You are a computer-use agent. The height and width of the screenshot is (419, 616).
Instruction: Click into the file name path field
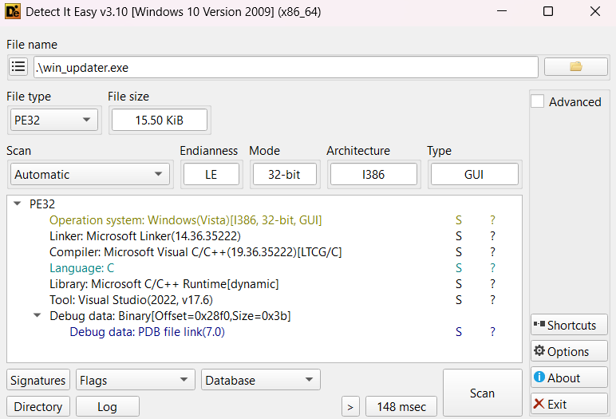click(285, 68)
